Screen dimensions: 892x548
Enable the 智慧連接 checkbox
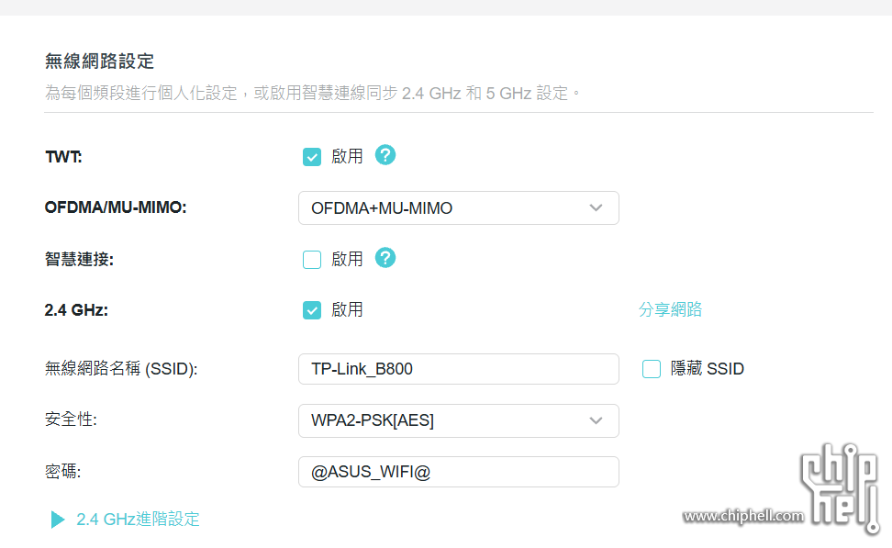(x=312, y=260)
